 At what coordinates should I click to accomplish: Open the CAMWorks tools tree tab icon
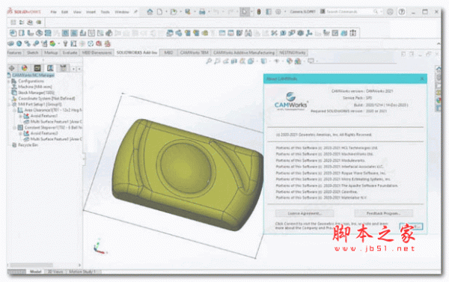click(63, 68)
